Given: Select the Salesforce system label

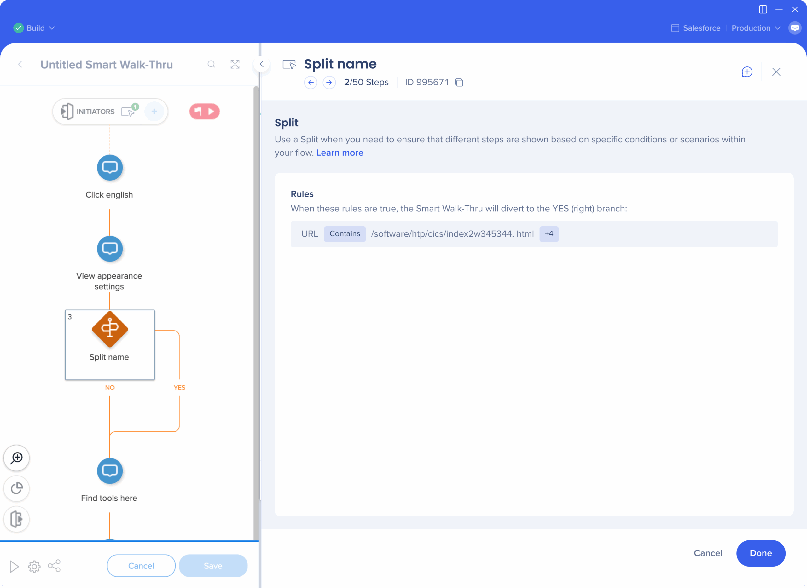Looking at the screenshot, I should pos(696,28).
